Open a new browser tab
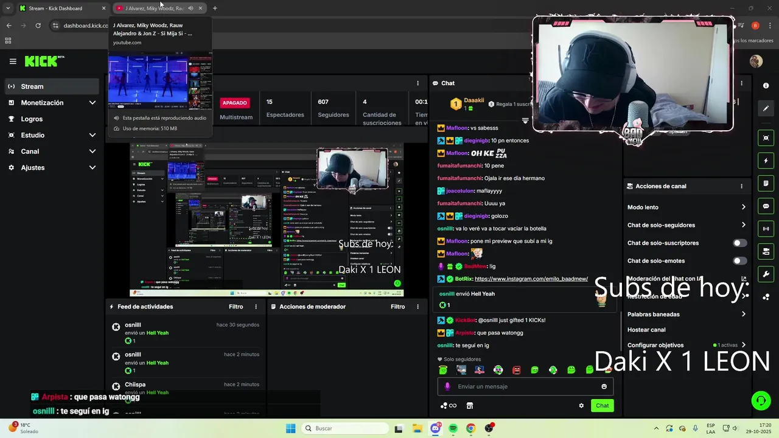Screen dimensions: 779x438 tap(215, 8)
